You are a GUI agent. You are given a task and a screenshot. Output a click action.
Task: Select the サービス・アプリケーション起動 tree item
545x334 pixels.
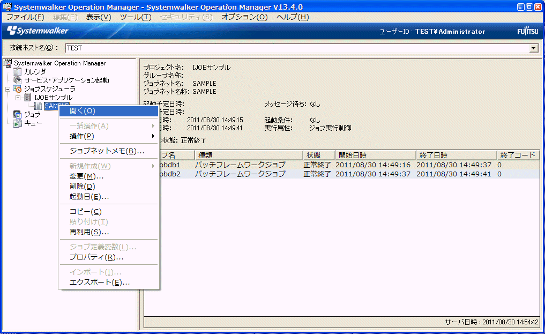(x=66, y=80)
